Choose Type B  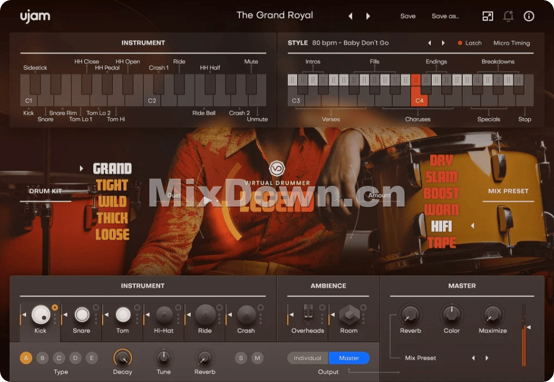point(42,358)
